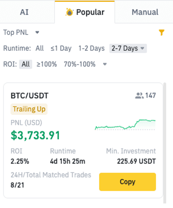Set Runtime filter to All
The width and height of the screenshot is (173, 208).
click(x=40, y=49)
